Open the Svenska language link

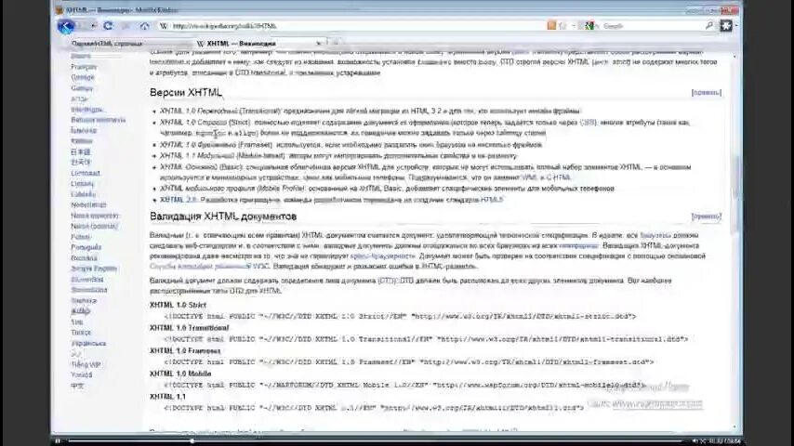(x=84, y=301)
